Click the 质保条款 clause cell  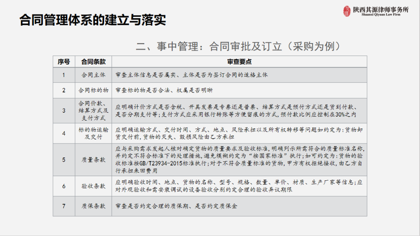[x=93, y=206]
